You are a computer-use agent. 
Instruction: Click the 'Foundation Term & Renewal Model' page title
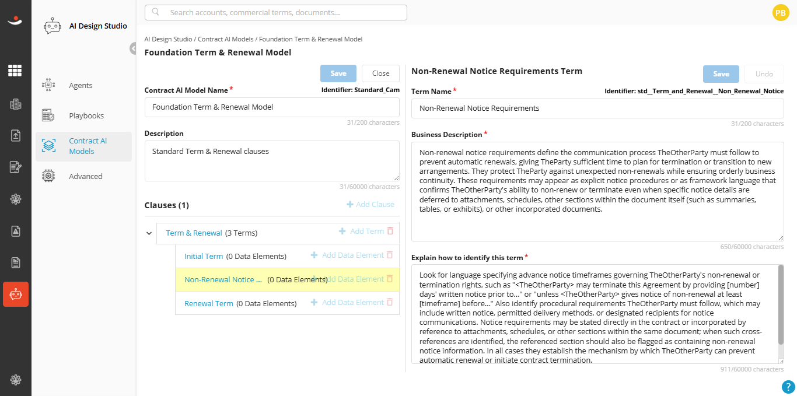click(218, 52)
